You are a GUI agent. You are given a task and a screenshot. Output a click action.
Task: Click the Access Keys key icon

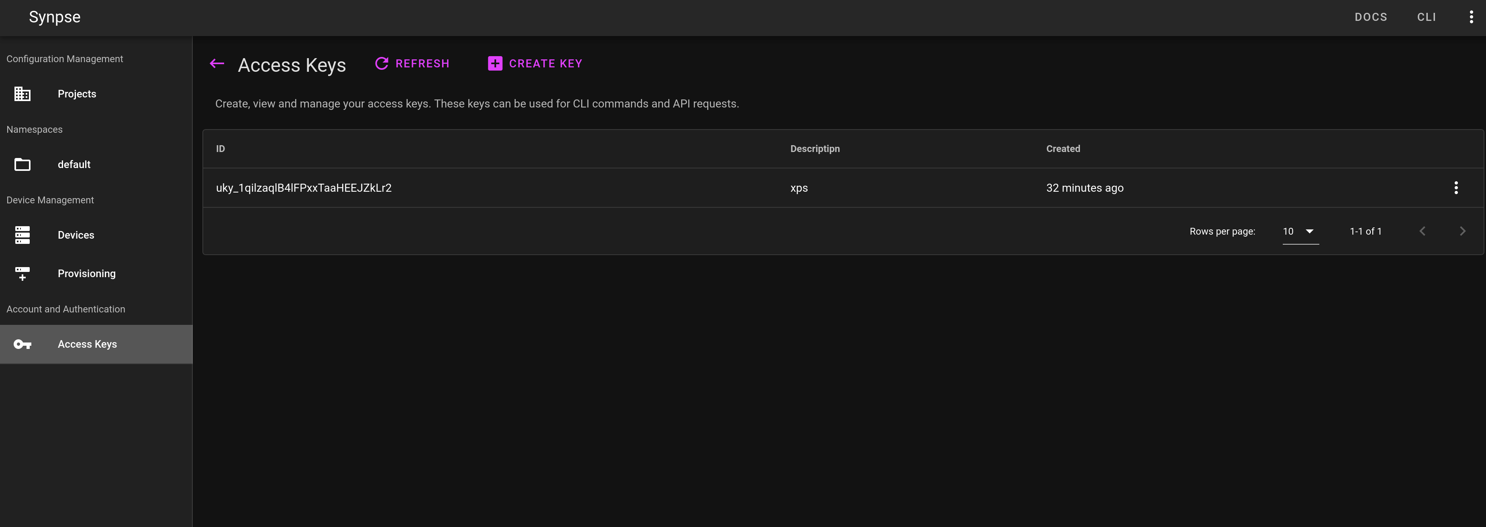coord(22,345)
